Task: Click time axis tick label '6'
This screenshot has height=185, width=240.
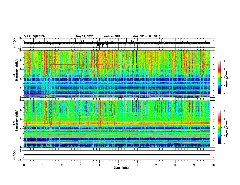Action: pyautogui.click(x=138, y=165)
